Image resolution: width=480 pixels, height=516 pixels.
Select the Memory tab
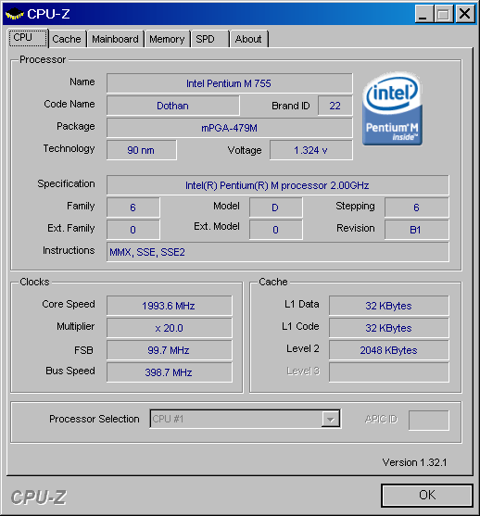167,39
